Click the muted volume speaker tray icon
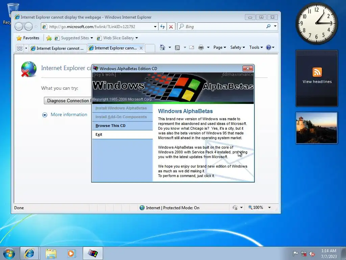 point(312,254)
